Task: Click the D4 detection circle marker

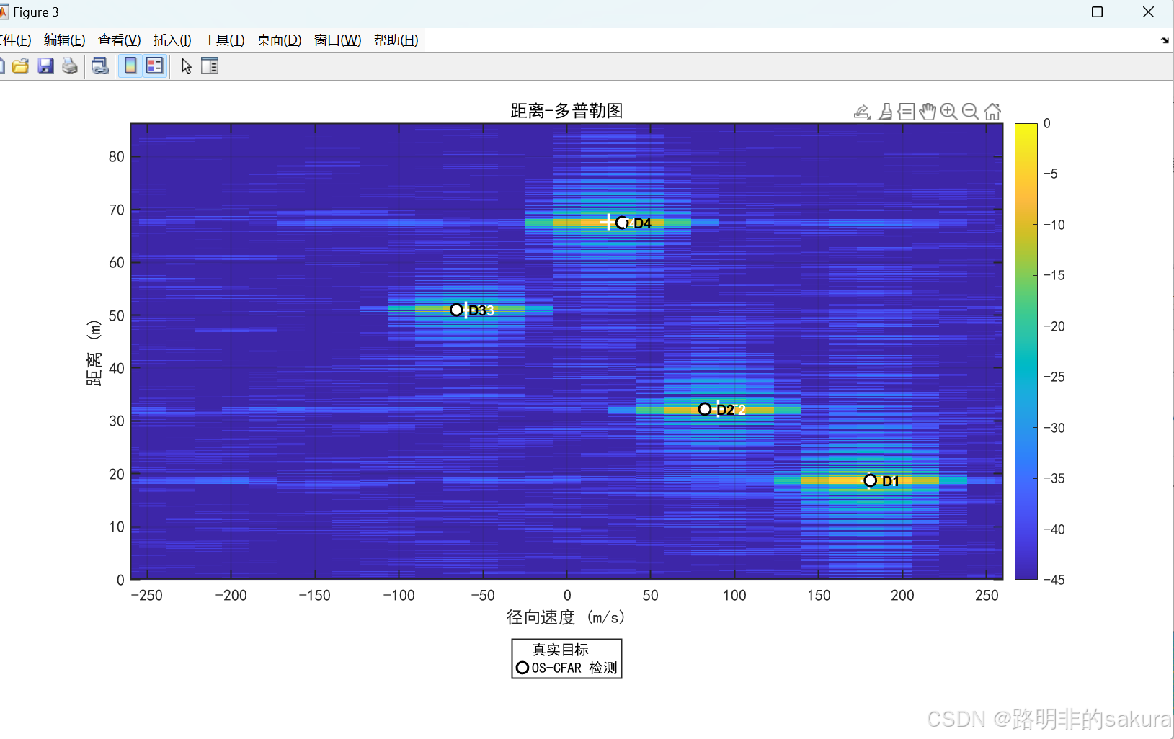Action: (x=622, y=223)
